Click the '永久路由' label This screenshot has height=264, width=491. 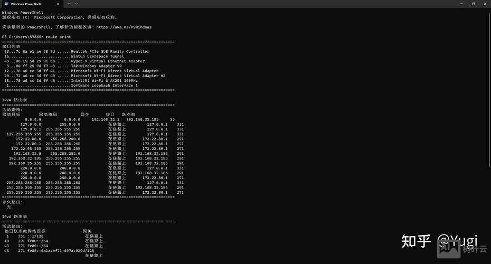tap(13, 202)
